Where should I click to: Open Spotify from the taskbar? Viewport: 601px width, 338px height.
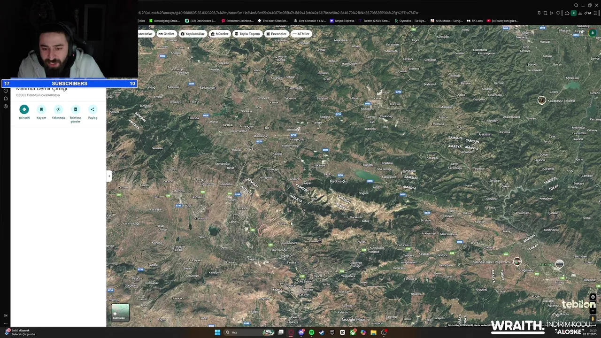[311, 332]
